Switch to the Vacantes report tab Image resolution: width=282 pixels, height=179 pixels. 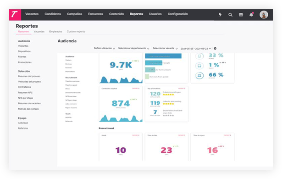click(x=39, y=32)
